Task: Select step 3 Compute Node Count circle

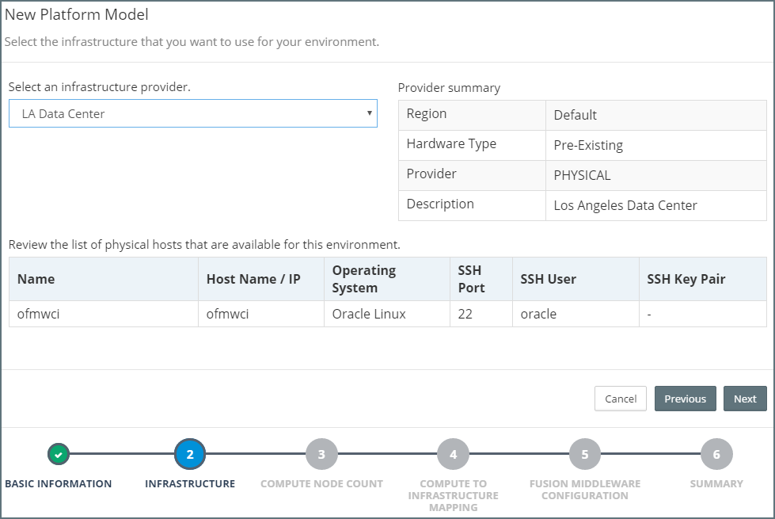Action: click(x=321, y=454)
